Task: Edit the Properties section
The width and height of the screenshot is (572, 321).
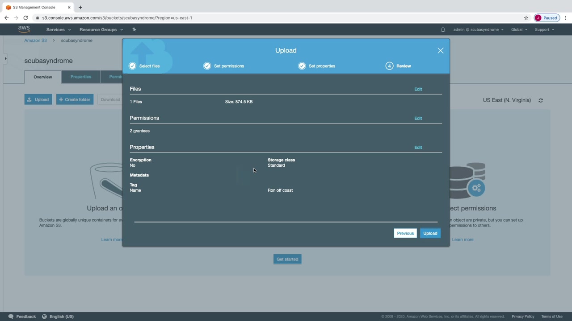Action: 418,147
